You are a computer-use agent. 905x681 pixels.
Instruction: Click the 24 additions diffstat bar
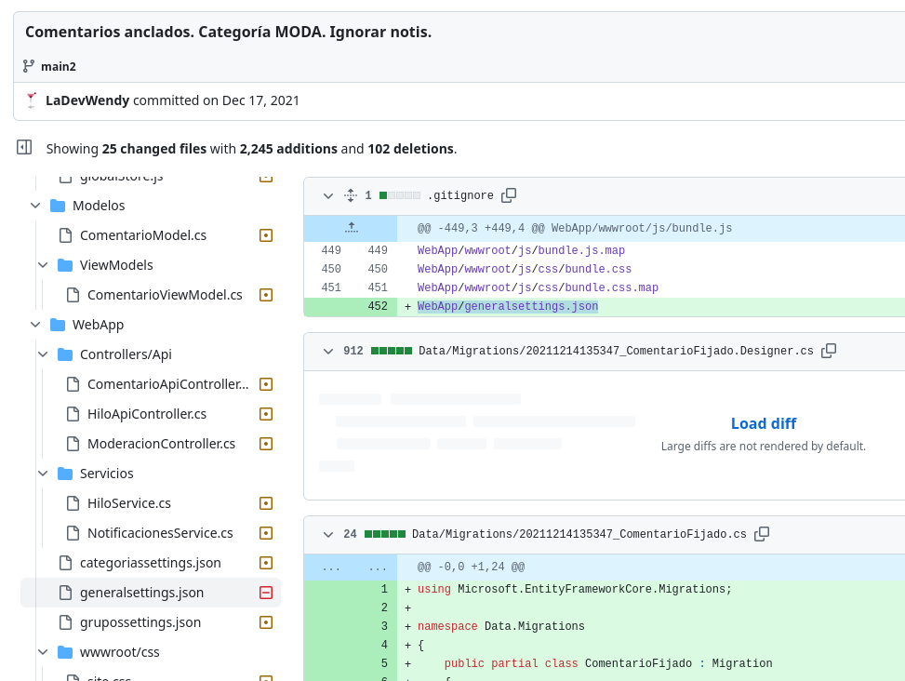point(385,534)
